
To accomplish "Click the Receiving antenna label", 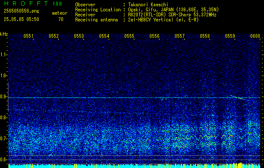I will 97,20.
